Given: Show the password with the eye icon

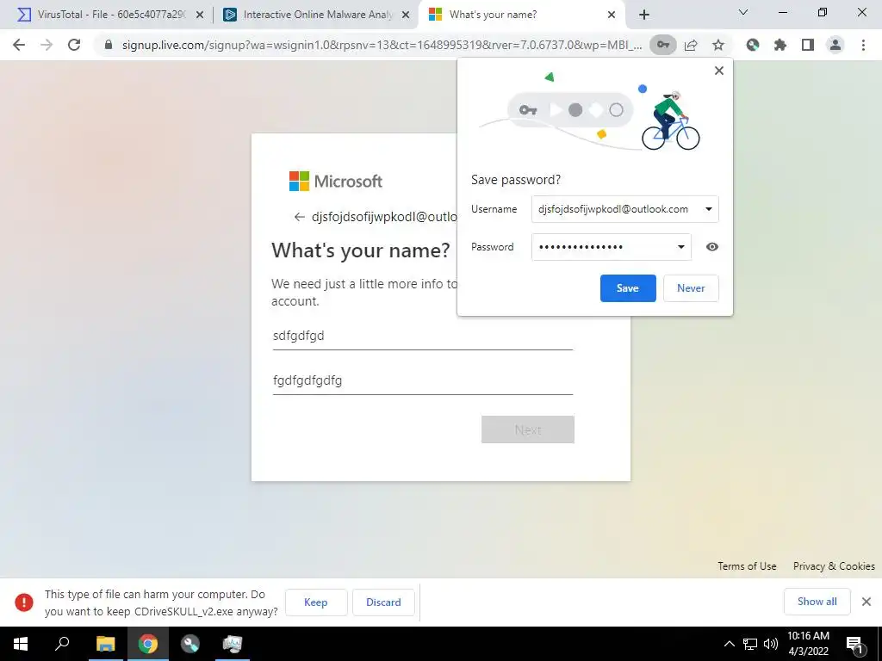Looking at the screenshot, I should pos(712,247).
